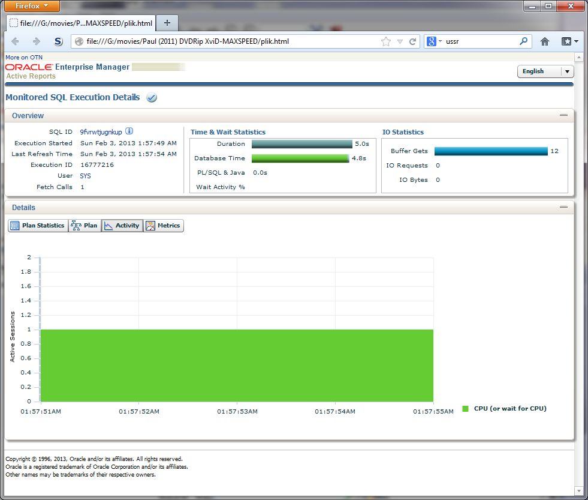Collapse the Details section

click(x=563, y=206)
